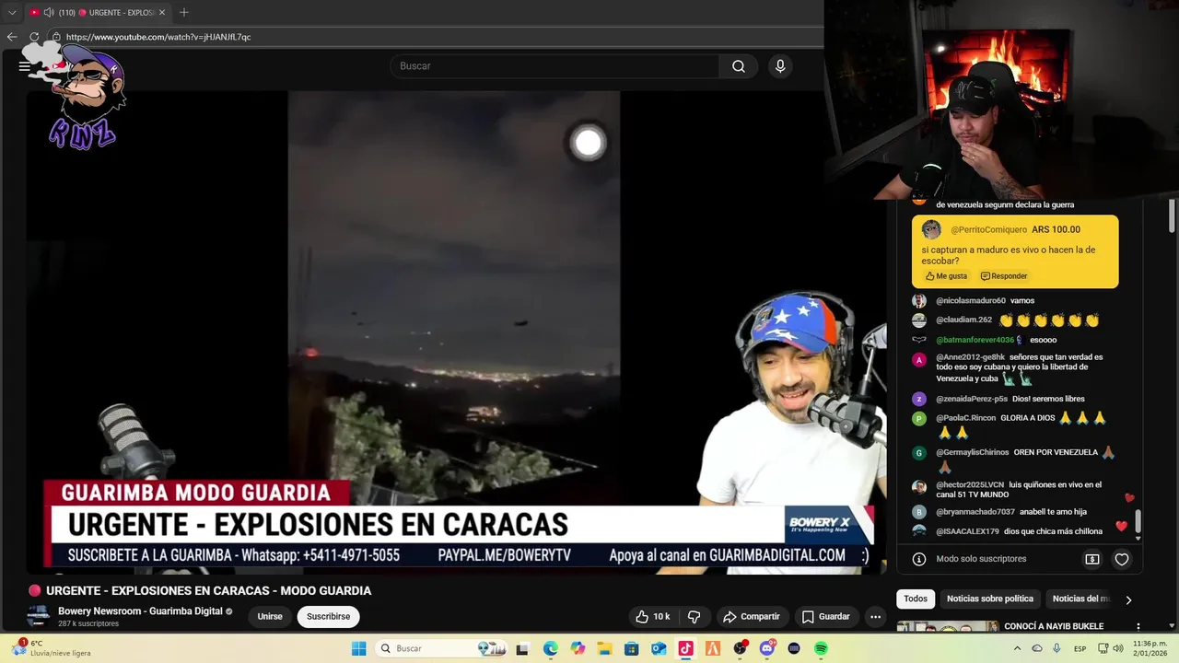
Task: Send a heart reaction in live chat
Action: (x=1122, y=559)
